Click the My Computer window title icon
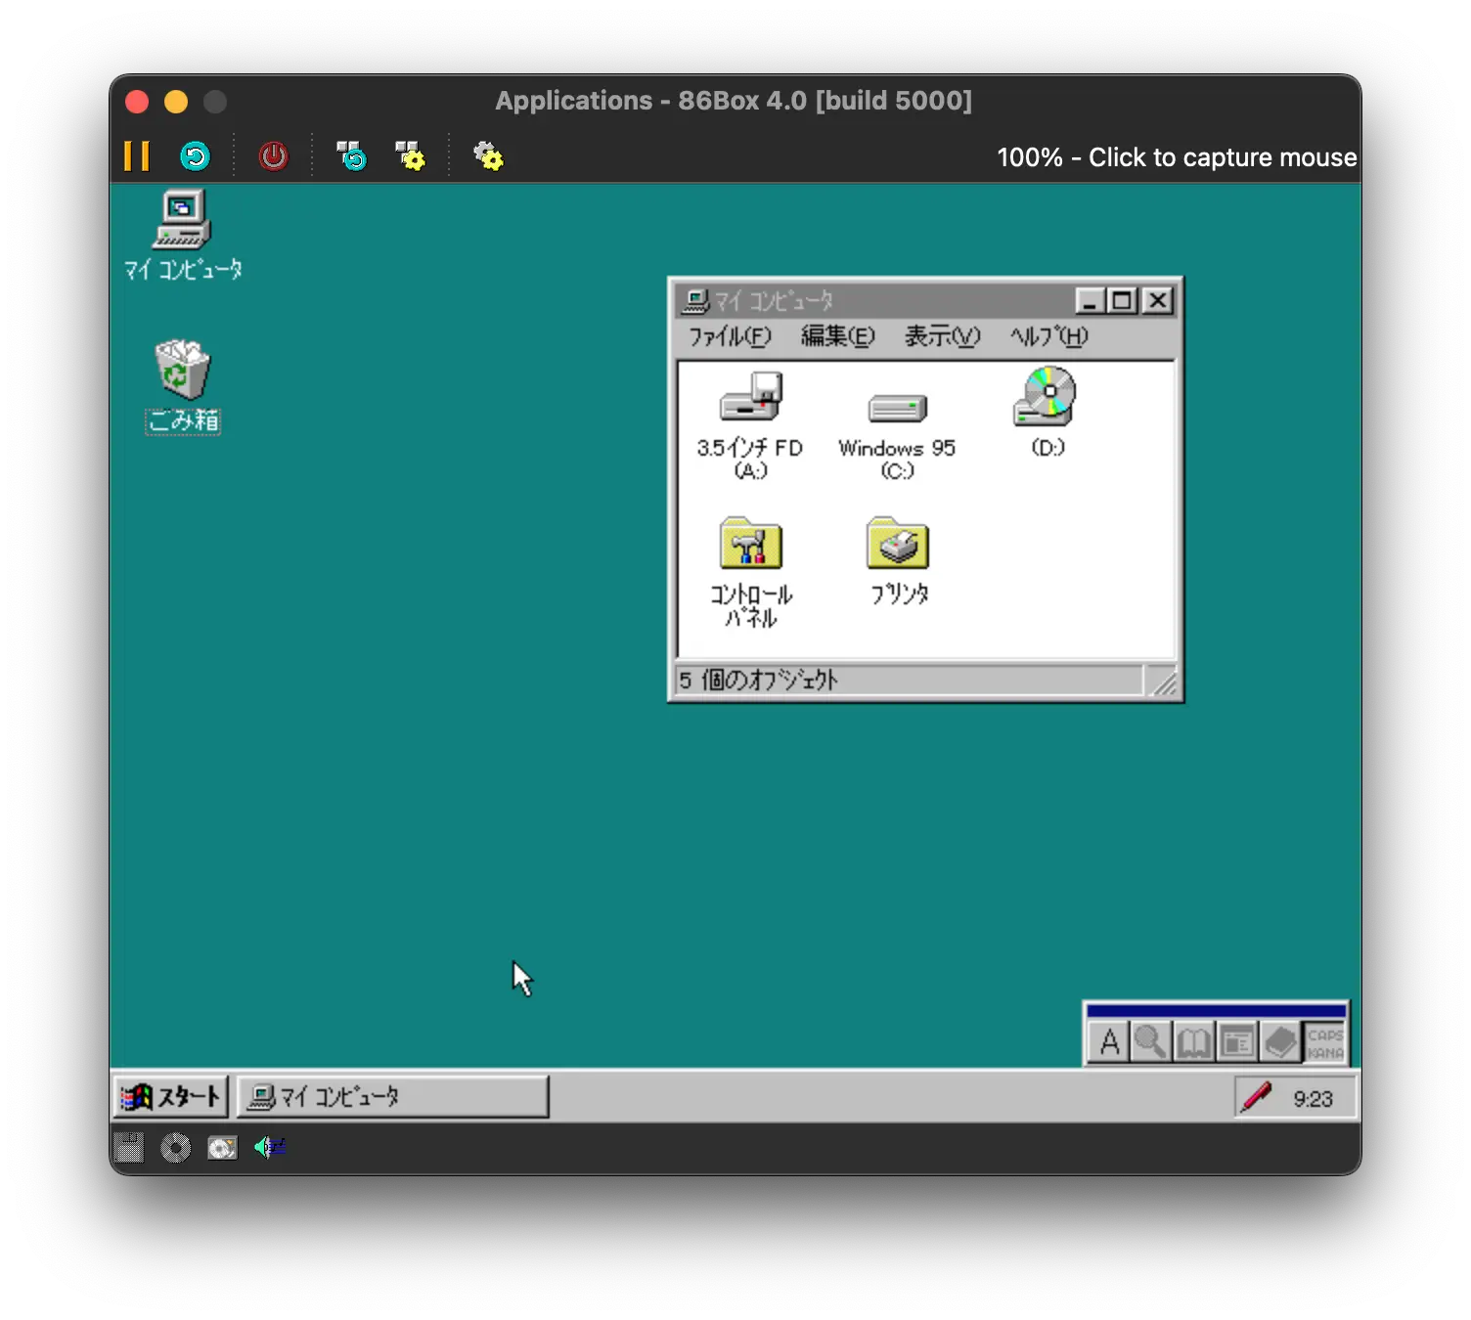The image size is (1471, 1320). [695, 300]
